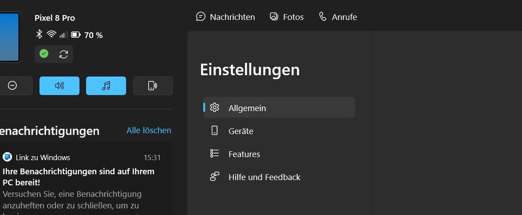Image resolution: width=522 pixels, height=215 pixels.
Task: Click the Pixel 8 Pro device name
Action: [x=55, y=18]
